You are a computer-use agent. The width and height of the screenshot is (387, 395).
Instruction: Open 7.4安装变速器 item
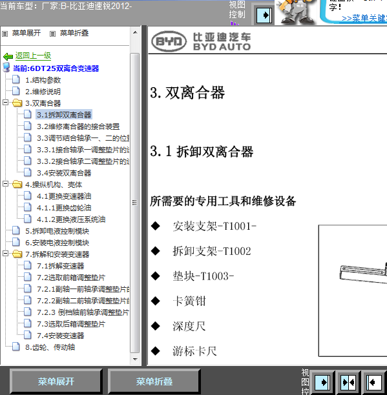point(61,336)
